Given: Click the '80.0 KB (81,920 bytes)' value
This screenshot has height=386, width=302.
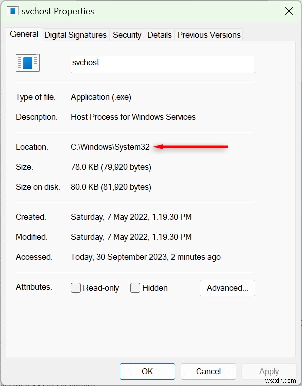Looking at the screenshot, I should point(111,187).
